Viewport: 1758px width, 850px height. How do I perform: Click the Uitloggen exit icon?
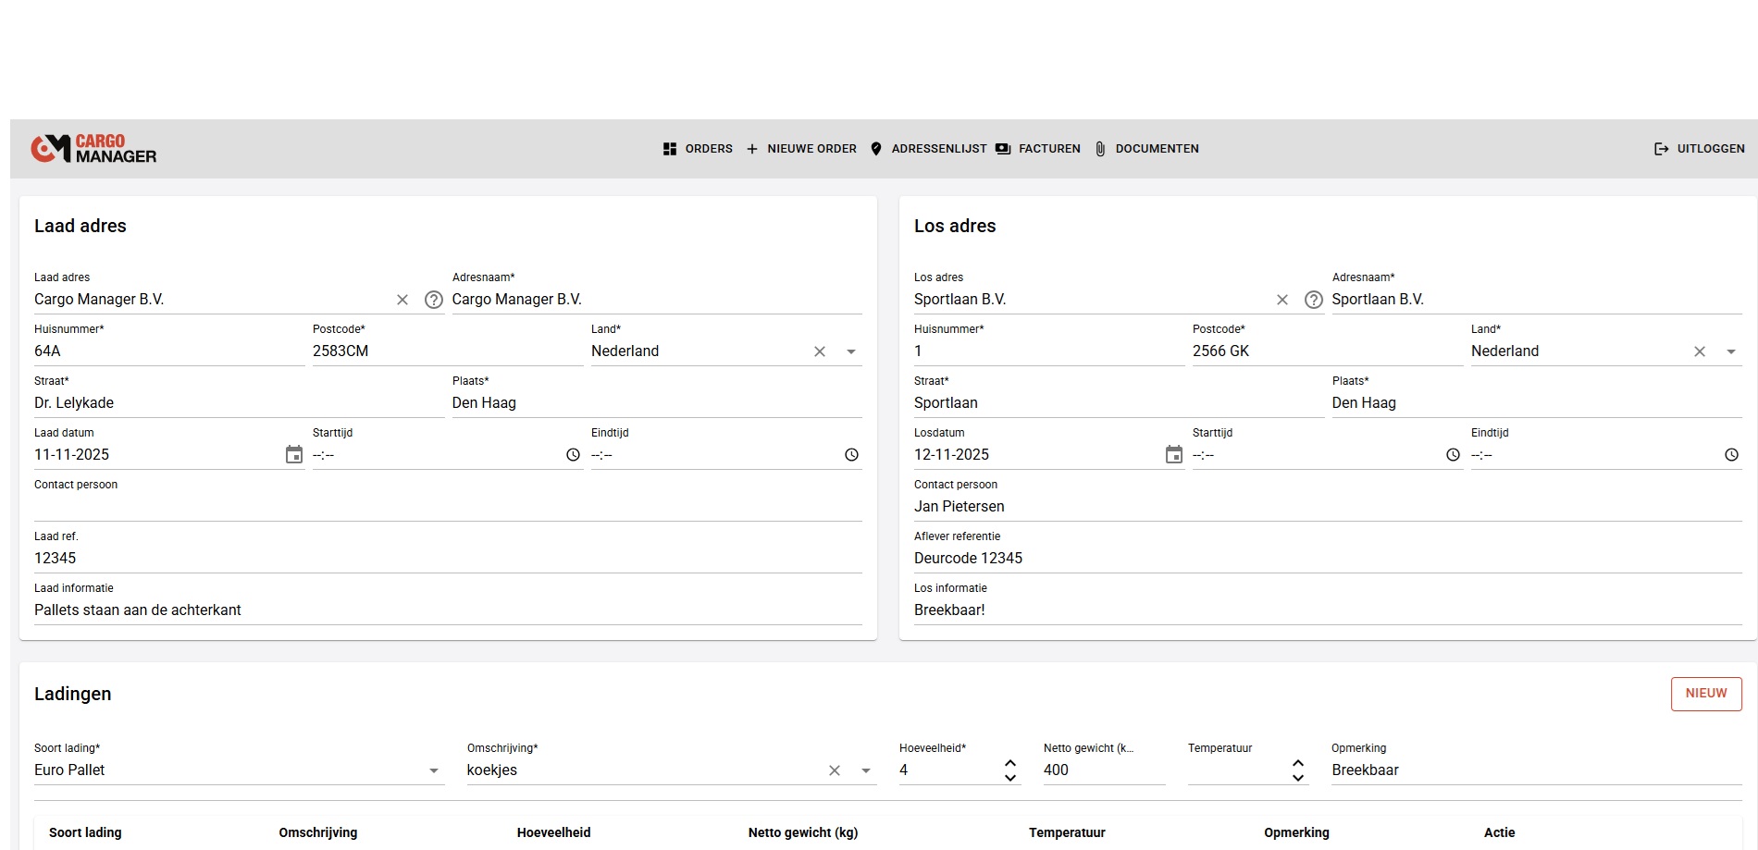click(x=1662, y=149)
